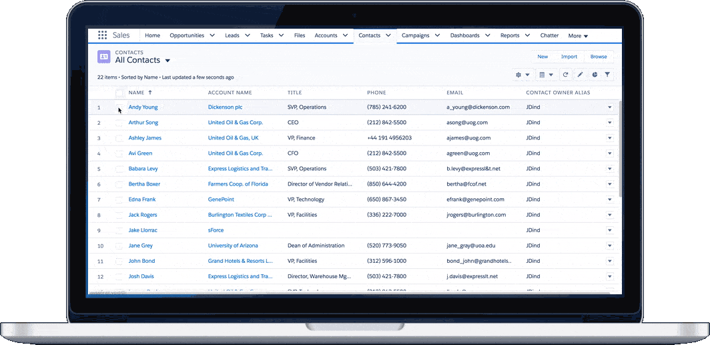Click the Contacts object icon beside All Contacts
The width and height of the screenshot is (710, 345).
104,57
